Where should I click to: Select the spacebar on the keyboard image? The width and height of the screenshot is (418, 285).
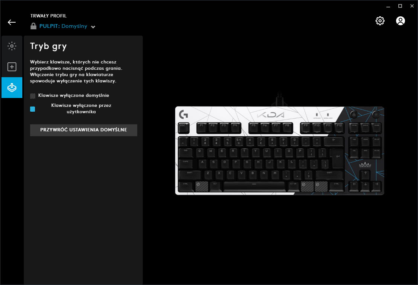(x=254, y=186)
